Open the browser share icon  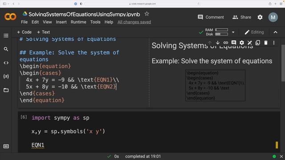tap(270, 4)
